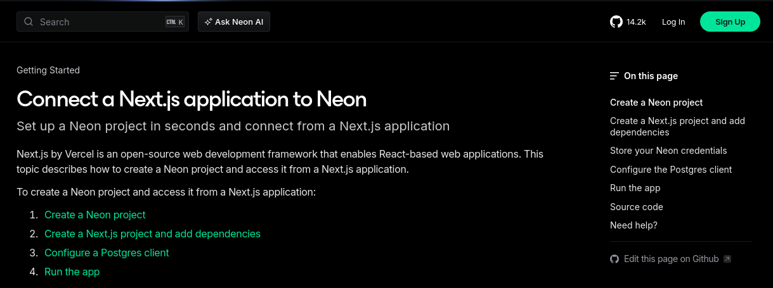Click the GitHub logo icon in header
This screenshot has height=288, width=773.
pyautogui.click(x=616, y=22)
